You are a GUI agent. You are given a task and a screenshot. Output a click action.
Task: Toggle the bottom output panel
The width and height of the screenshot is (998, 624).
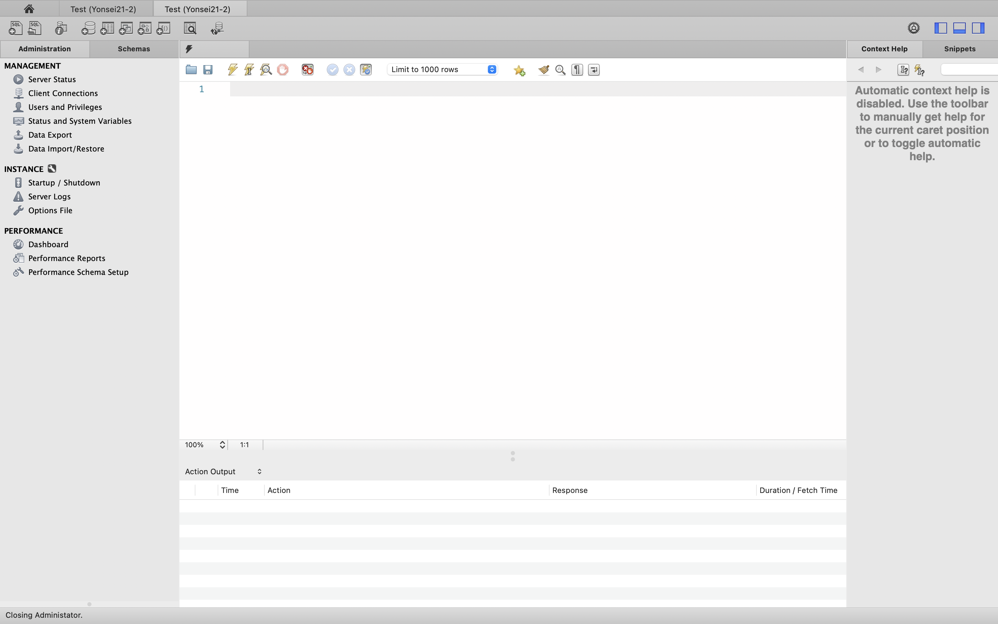click(960, 28)
